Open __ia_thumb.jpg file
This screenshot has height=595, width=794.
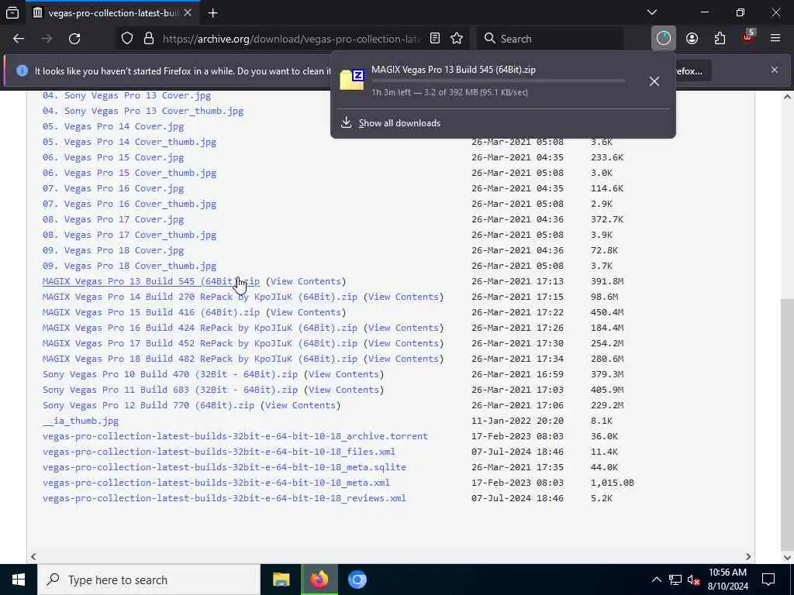pyautogui.click(x=81, y=421)
